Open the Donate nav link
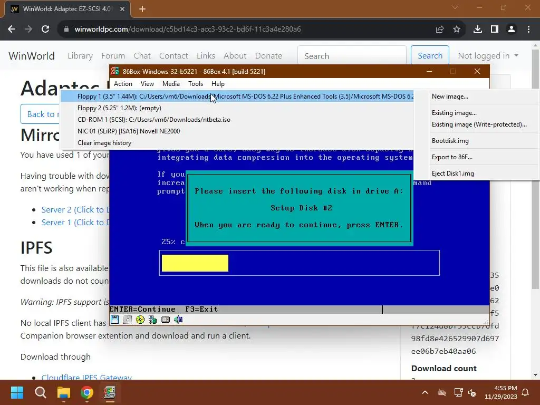This screenshot has height=405, width=540. point(268,56)
